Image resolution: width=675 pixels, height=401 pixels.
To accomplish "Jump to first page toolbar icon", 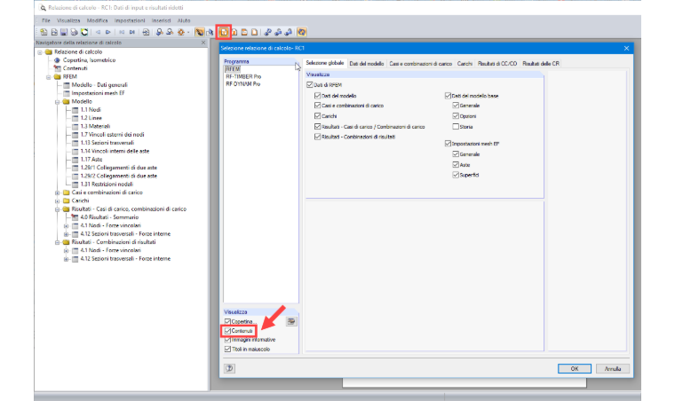I will pos(122,32).
